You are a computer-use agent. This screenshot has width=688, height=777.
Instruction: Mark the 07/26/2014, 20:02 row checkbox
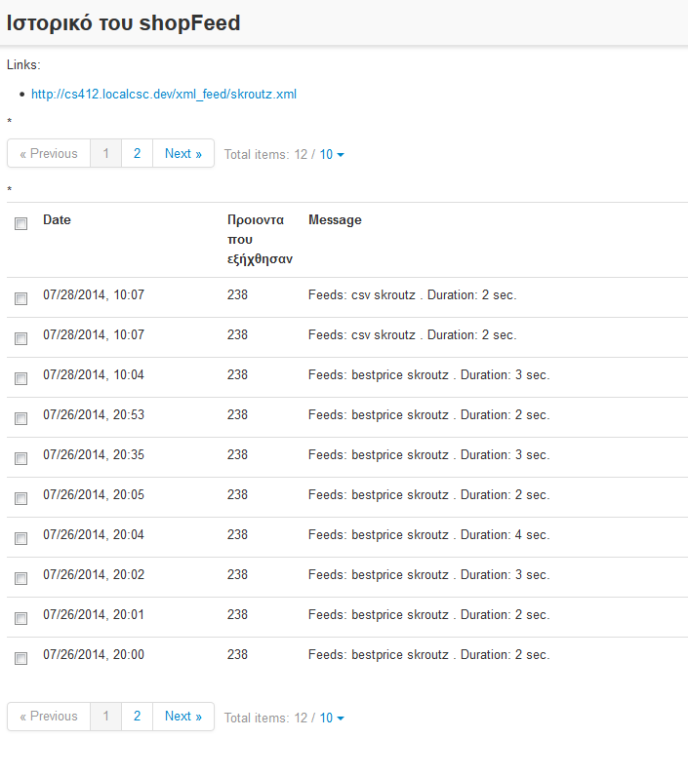pos(20,579)
